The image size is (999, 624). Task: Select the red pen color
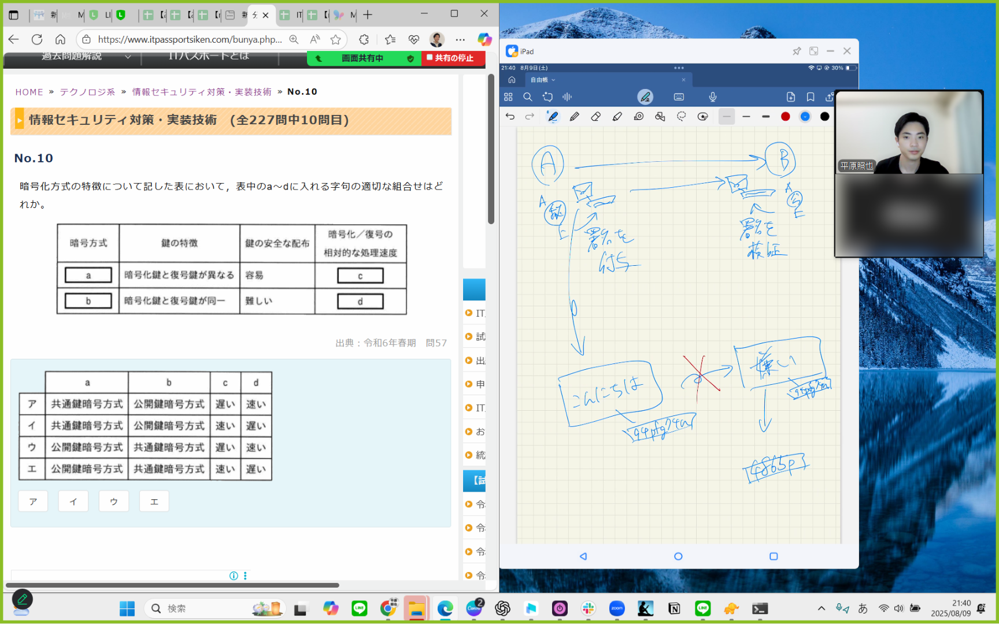(x=785, y=117)
